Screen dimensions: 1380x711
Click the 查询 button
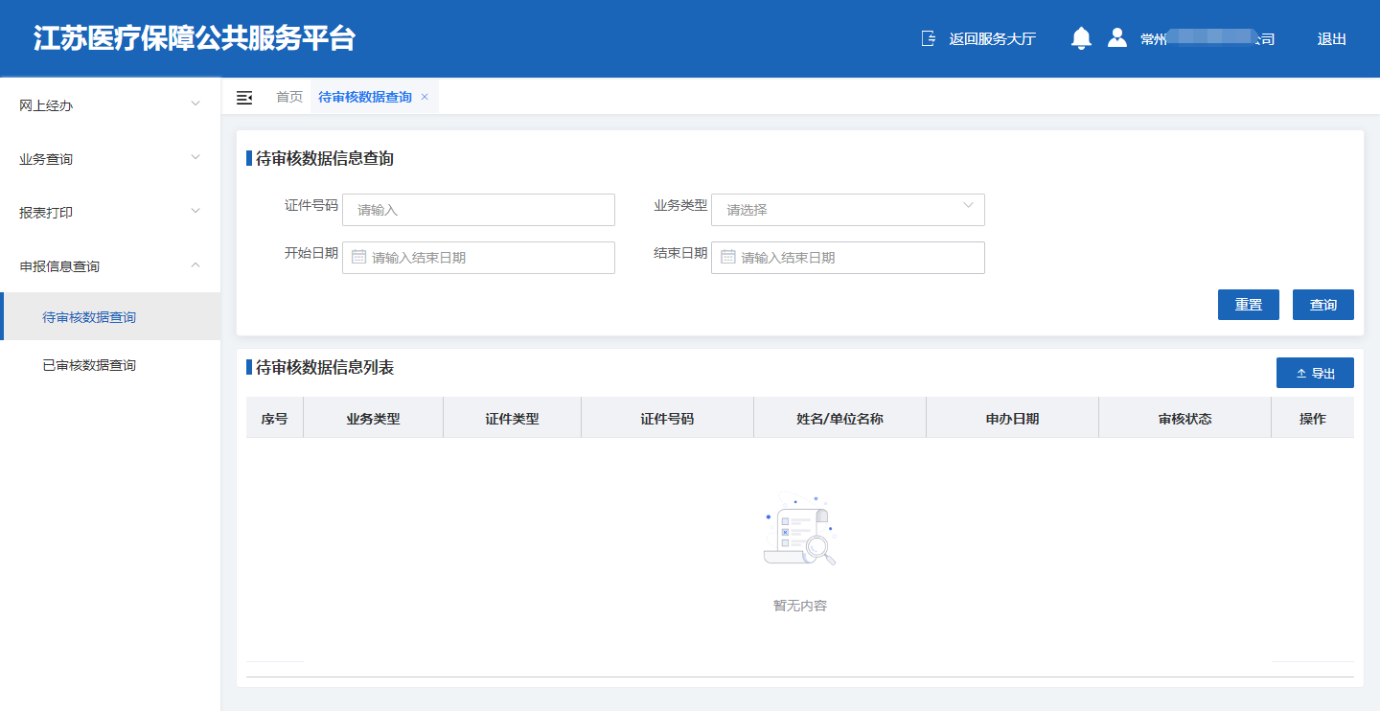1322,305
